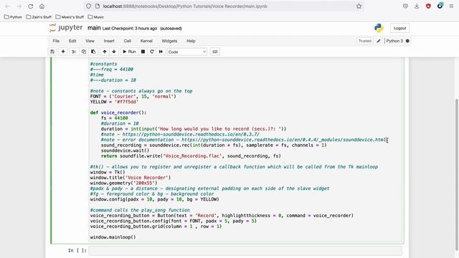This screenshot has width=459, height=258.
Task: Paste cells below
Action: (x=93, y=52)
